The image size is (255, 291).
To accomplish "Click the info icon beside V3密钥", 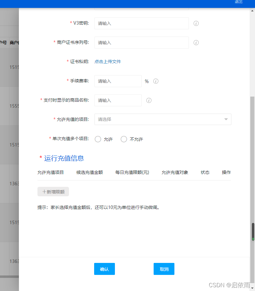I will pos(196,23).
